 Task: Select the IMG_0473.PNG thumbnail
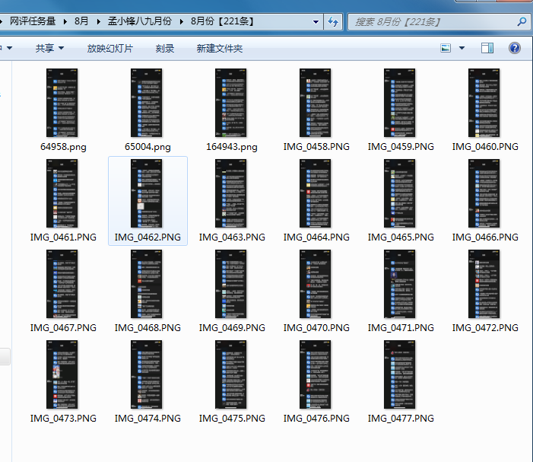[x=62, y=374]
